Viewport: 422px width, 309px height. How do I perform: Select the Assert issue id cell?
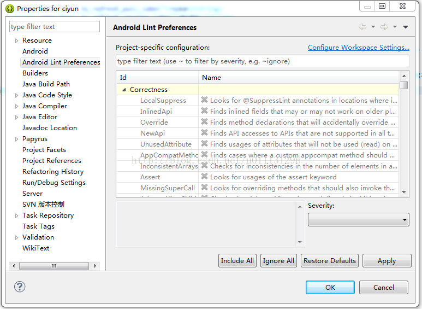click(x=150, y=177)
